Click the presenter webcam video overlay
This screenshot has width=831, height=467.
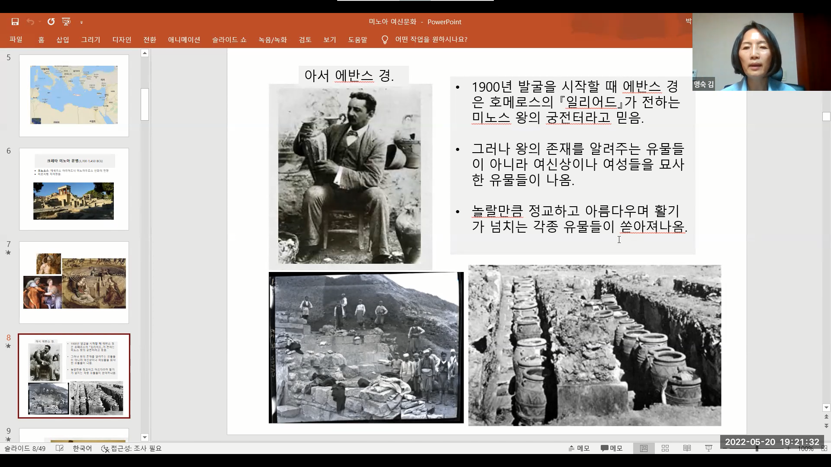tap(762, 52)
